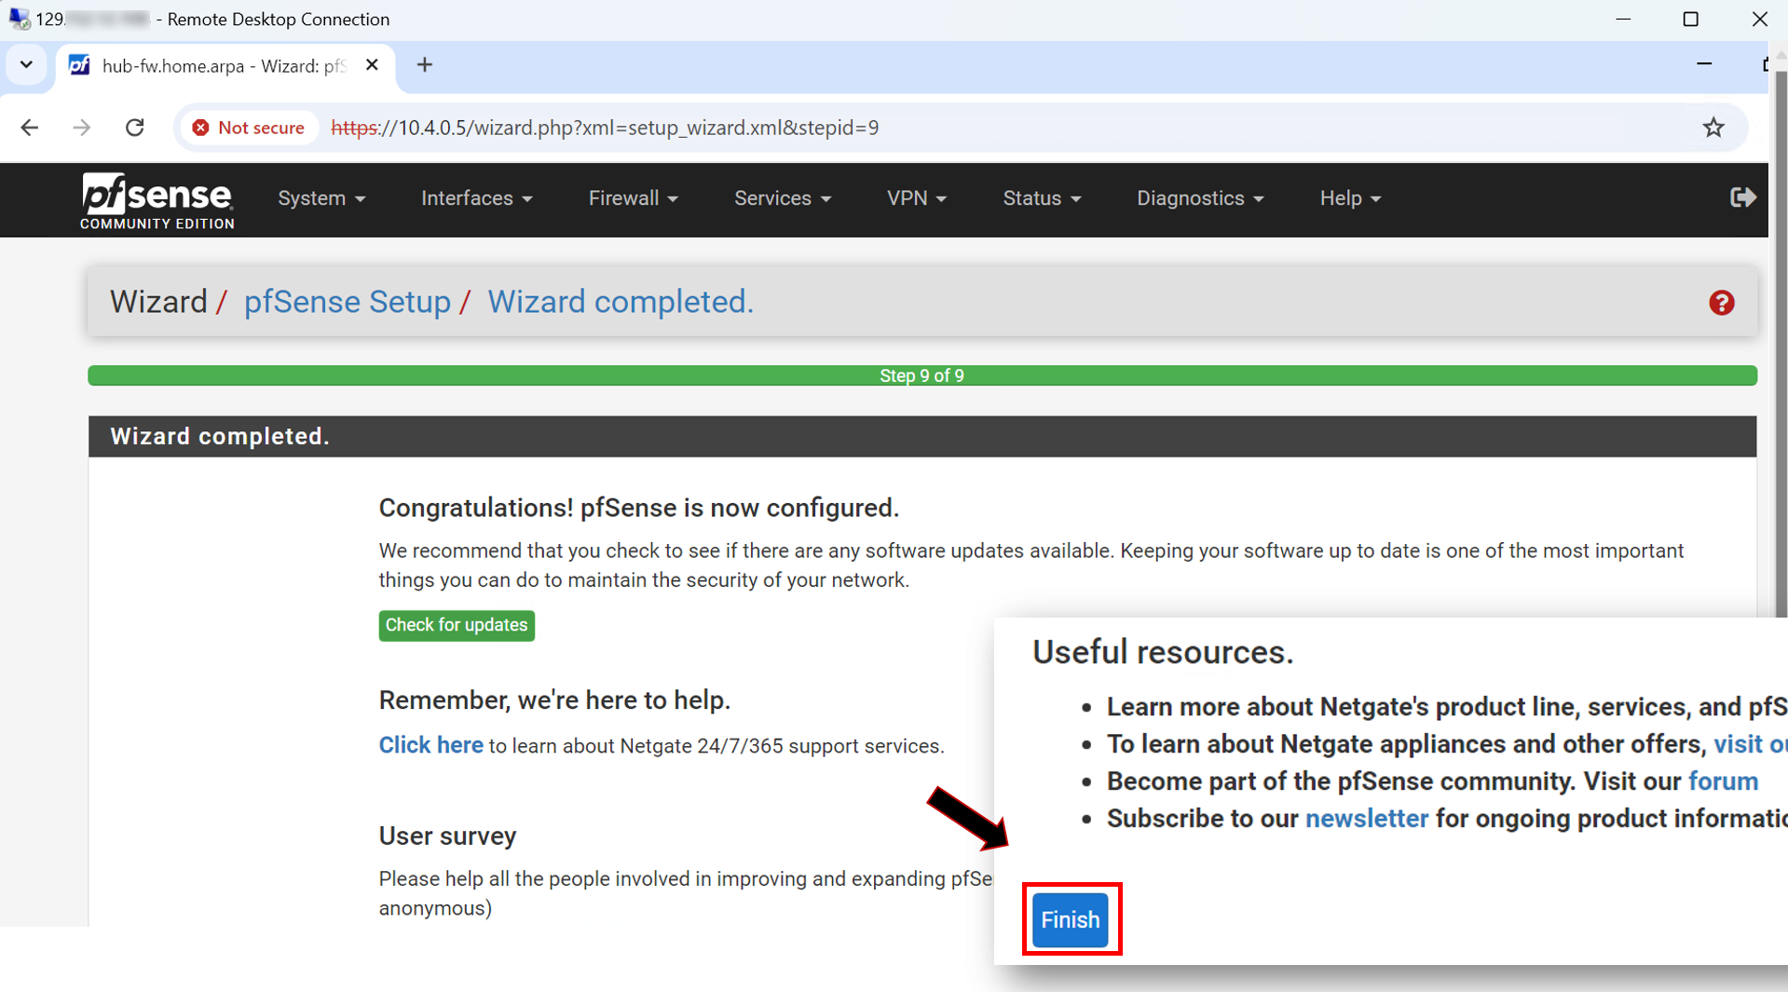This screenshot has width=1788, height=992.
Task: Go back with the browser back arrow
Action: click(30, 128)
